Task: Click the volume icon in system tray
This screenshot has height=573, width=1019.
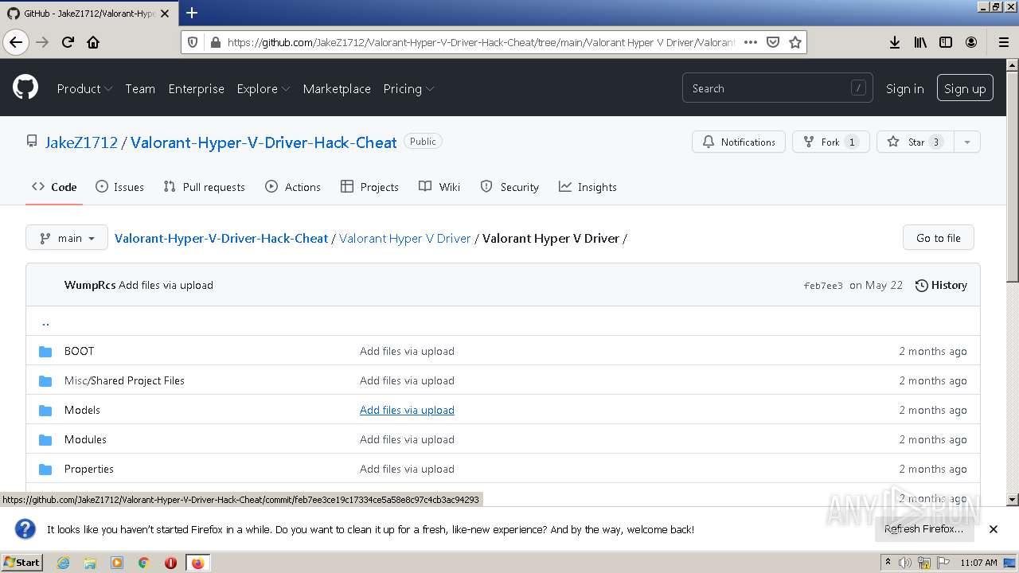Action: coord(904,563)
